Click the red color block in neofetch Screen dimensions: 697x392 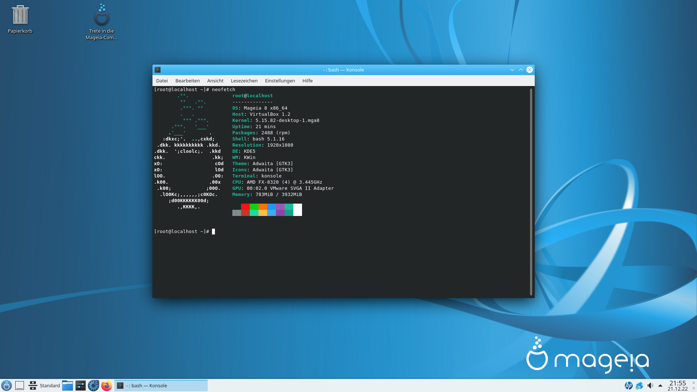(245, 207)
